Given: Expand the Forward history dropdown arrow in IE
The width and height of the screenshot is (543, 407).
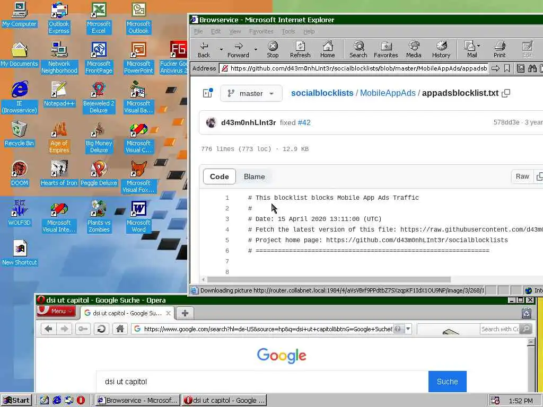Looking at the screenshot, I should click(x=256, y=49).
